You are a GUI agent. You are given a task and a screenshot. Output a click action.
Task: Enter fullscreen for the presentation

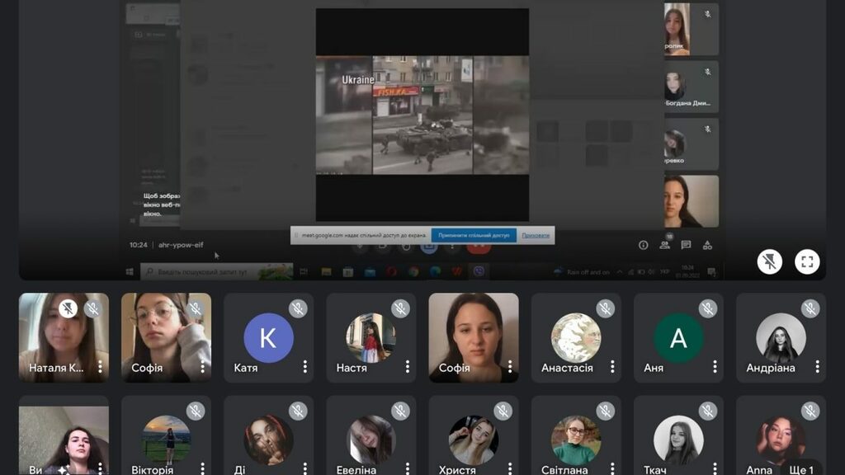coord(807,262)
